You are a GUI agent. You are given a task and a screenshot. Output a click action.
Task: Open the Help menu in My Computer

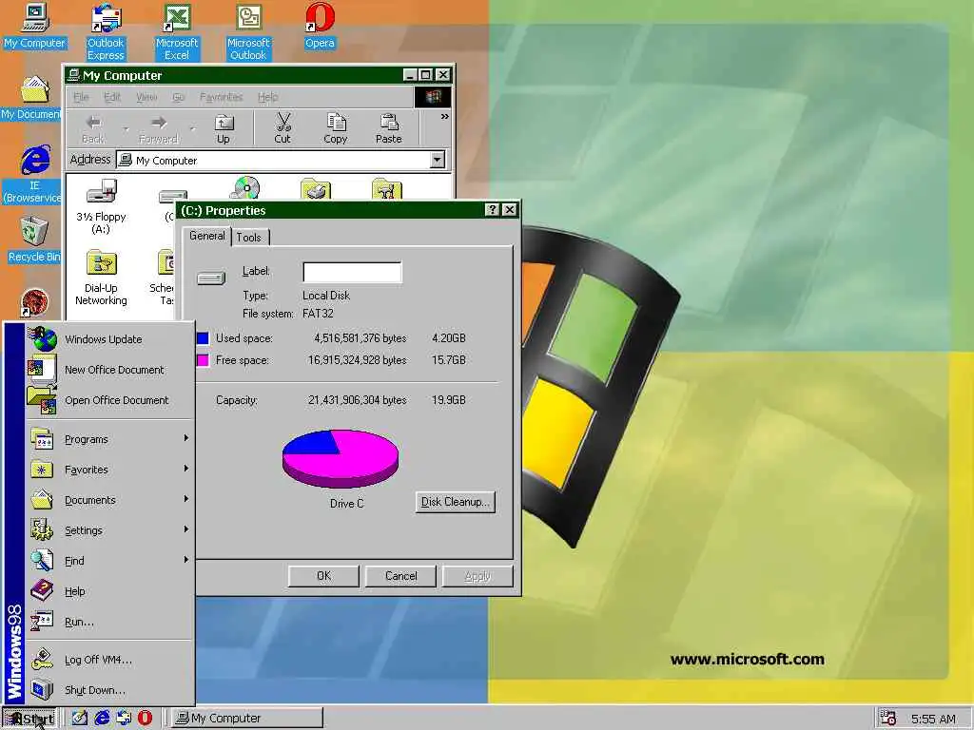pos(267,97)
